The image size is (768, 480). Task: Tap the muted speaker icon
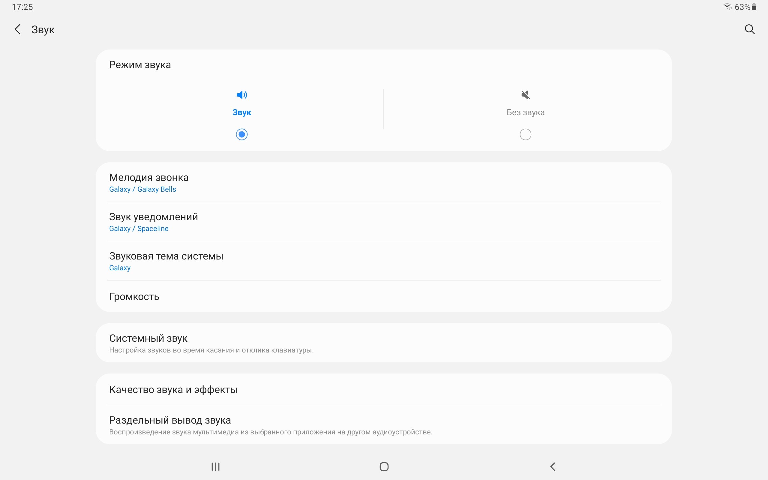(x=526, y=94)
